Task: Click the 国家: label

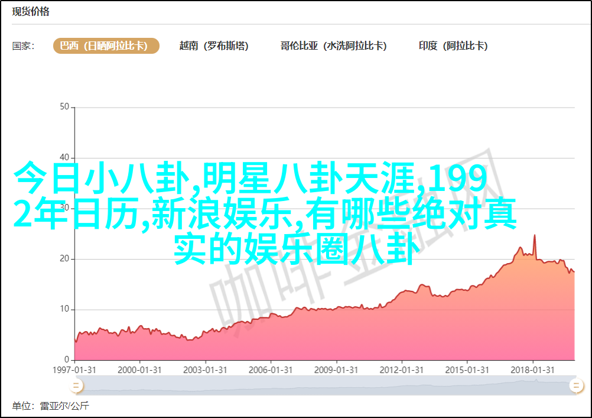Action: coord(24,46)
